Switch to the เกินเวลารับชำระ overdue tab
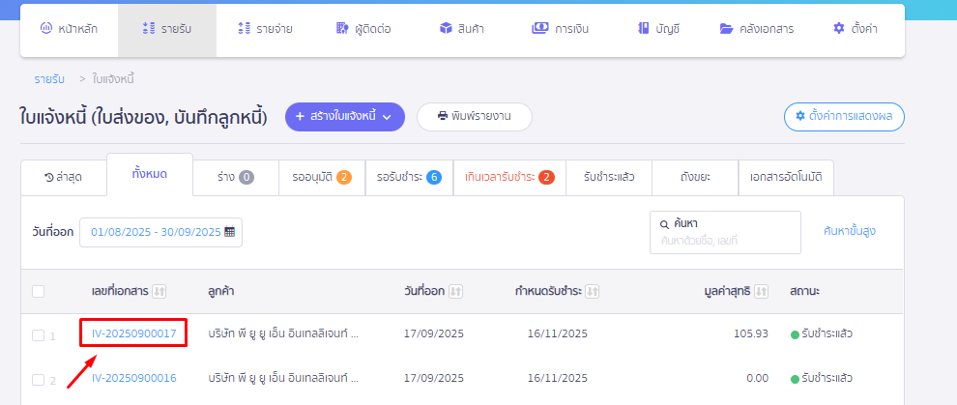 point(509,178)
